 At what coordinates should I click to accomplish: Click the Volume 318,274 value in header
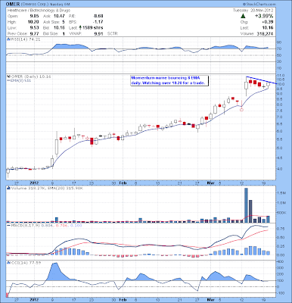(265, 33)
